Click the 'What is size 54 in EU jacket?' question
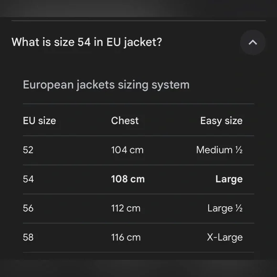Image resolution: width=277 pixels, height=277 pixels. tap(87, 42)
